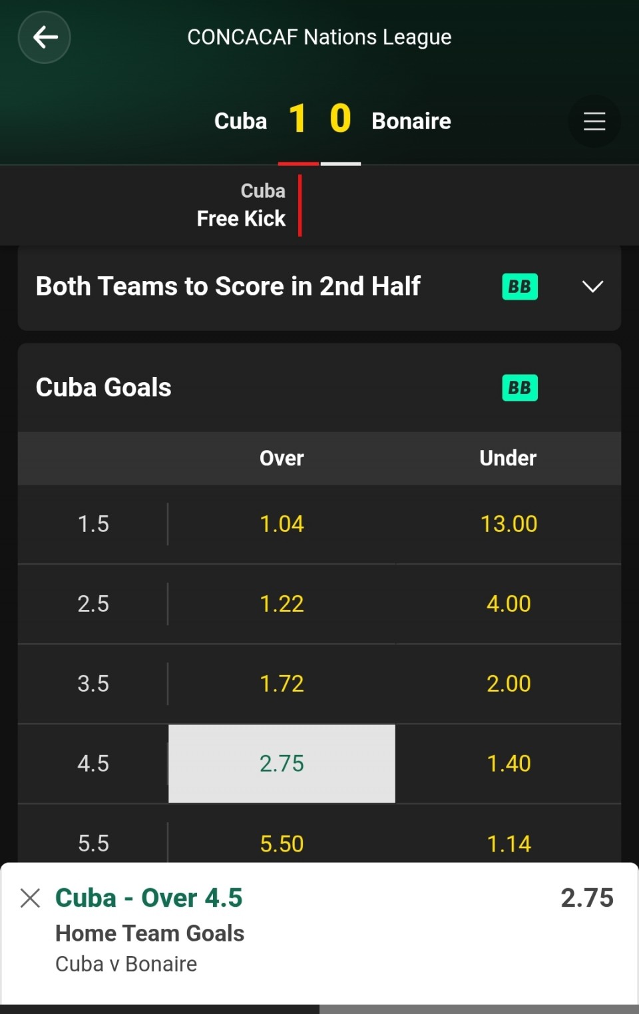Tap BB badge on Both Teams to Score
The image size is (639, 1014).
pyautogui.click(x=520, y=286)
